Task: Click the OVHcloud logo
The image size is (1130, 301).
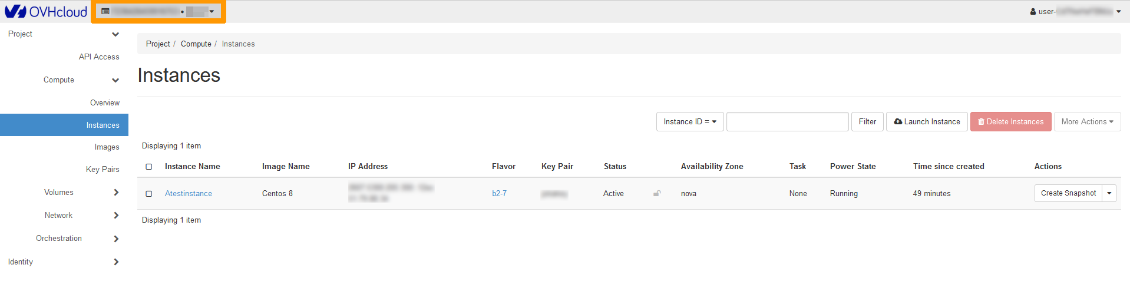Action: 45,11
